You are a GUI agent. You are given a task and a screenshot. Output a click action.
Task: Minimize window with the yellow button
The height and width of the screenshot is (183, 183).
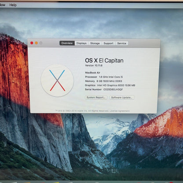tap(36, 43)
